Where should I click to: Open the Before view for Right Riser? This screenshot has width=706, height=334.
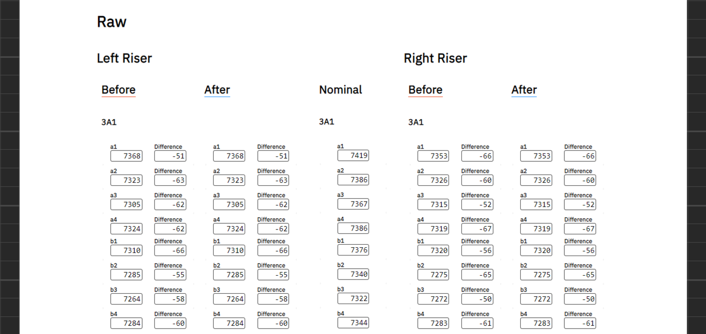point(425,90)
